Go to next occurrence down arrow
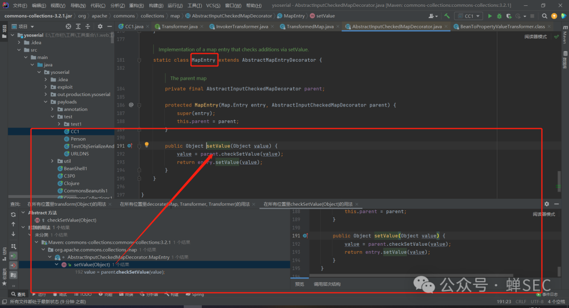Screen dimensions: 569x308 13,233
